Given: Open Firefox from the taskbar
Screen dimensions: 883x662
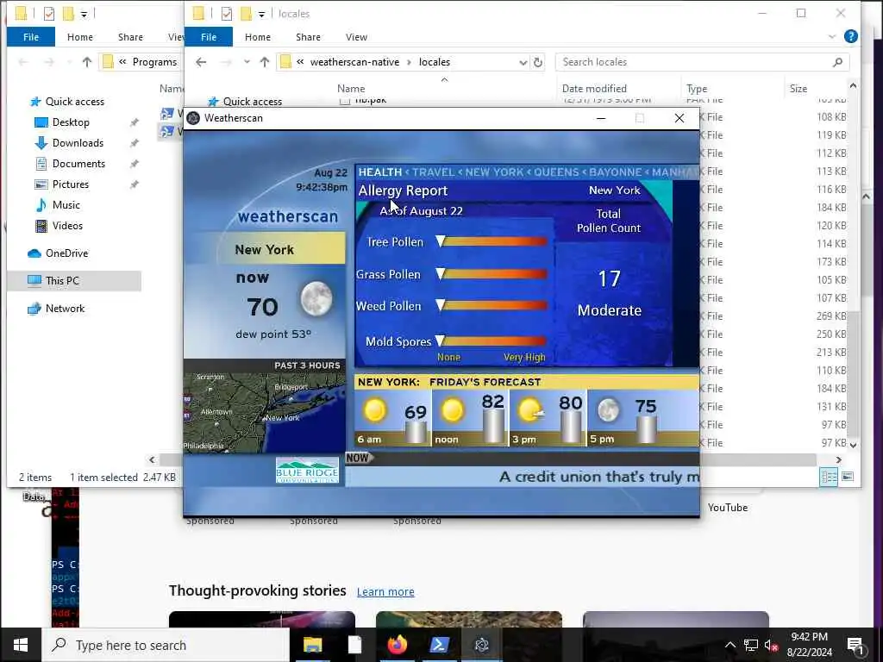Looking at the screenshot, I should [x=397, y=645].
